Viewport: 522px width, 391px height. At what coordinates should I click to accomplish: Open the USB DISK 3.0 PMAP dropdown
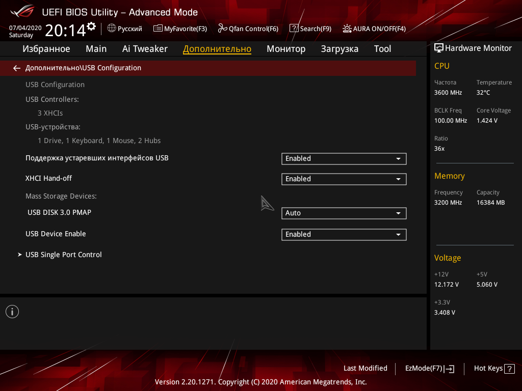coord(344,213)
